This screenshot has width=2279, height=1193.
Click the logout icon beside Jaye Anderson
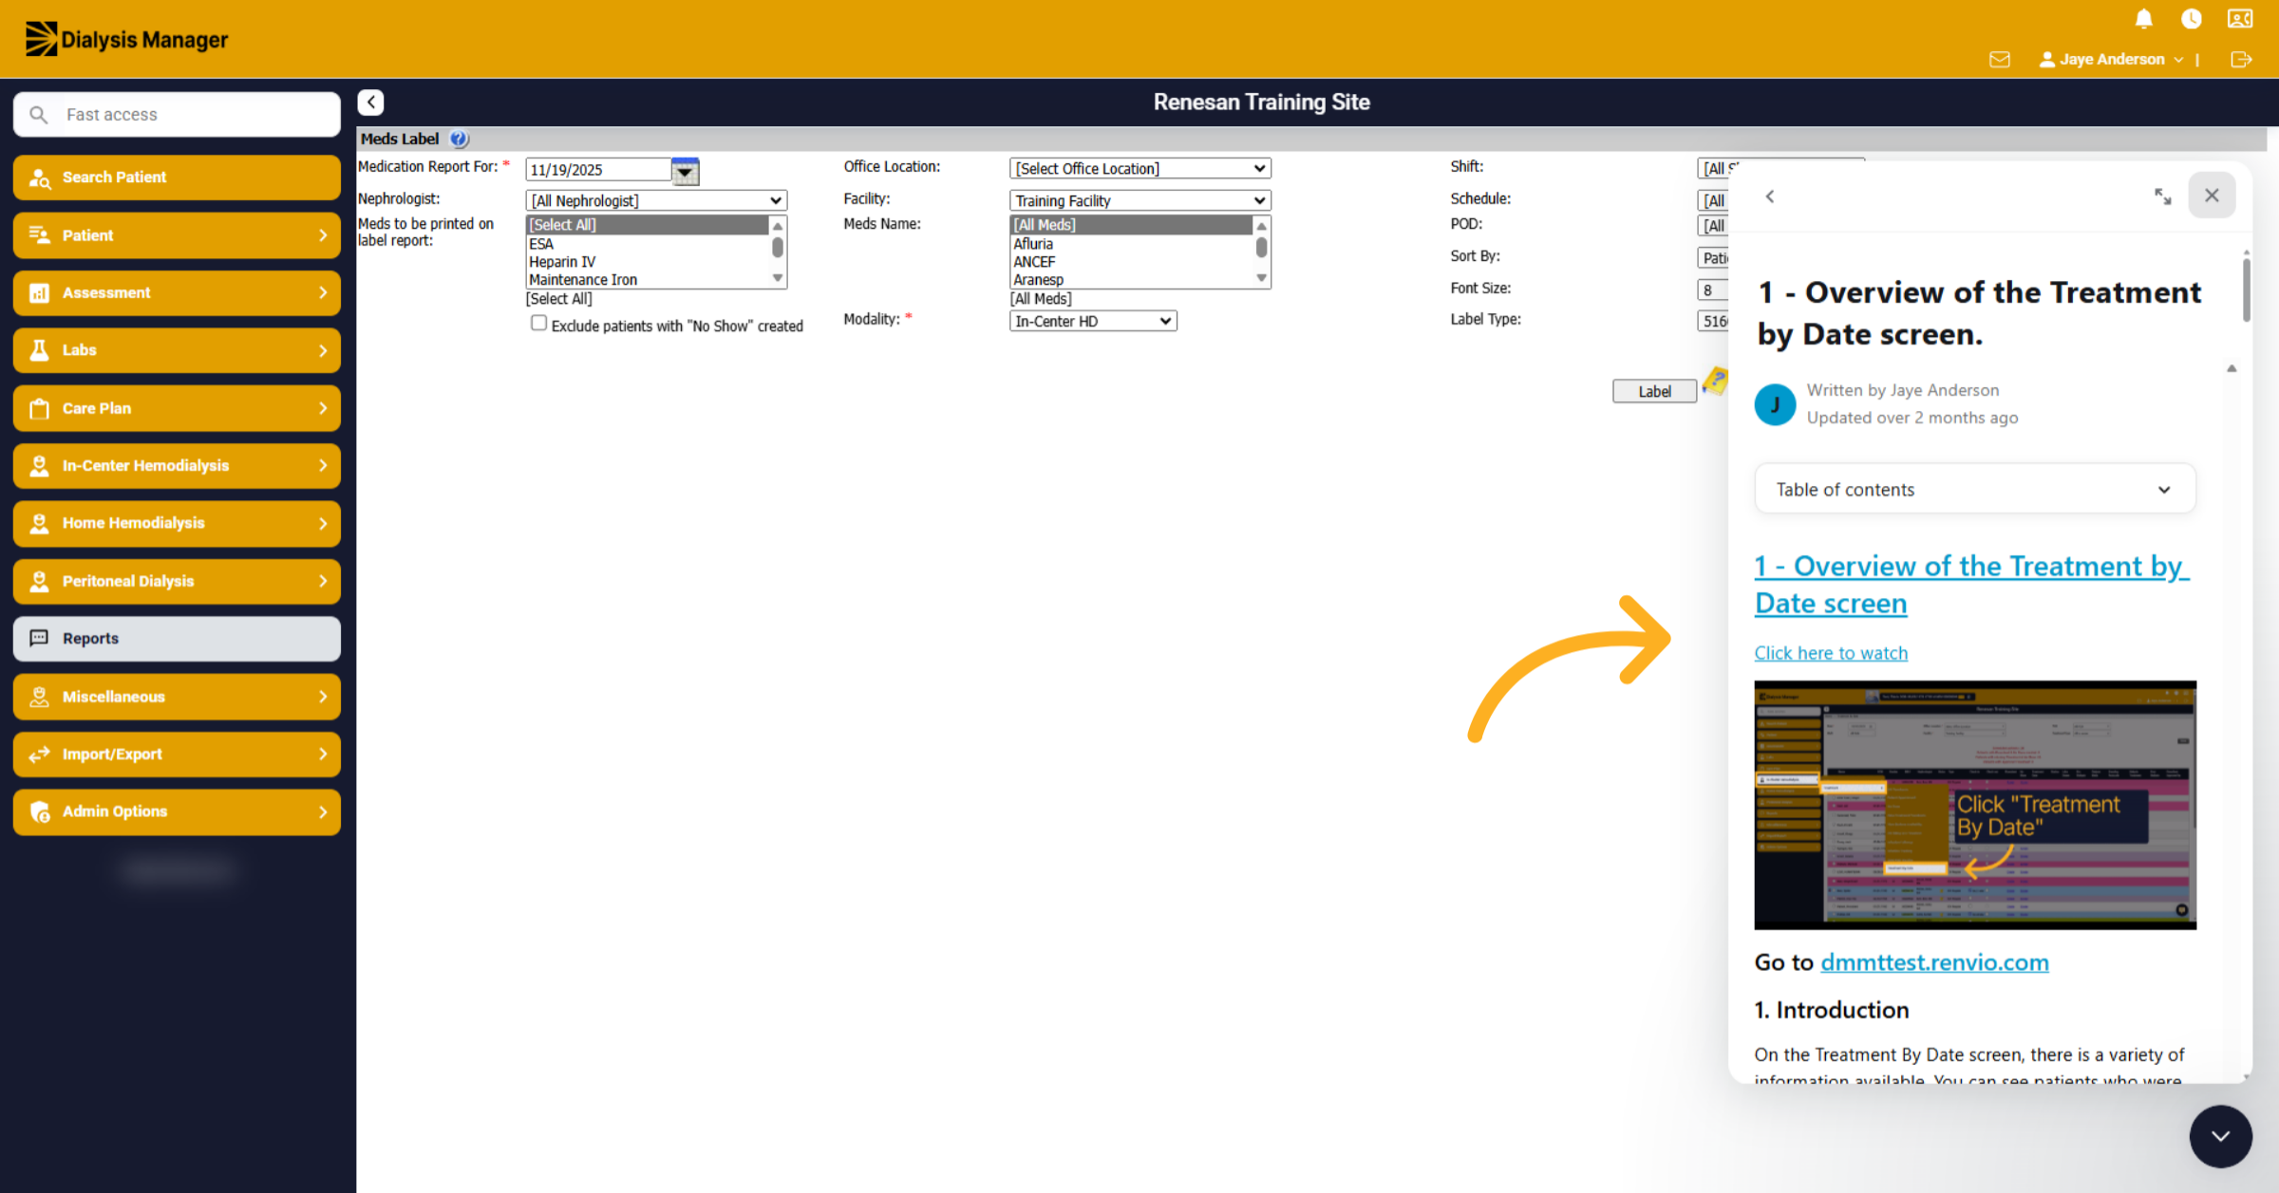[x=2241, y=59]
